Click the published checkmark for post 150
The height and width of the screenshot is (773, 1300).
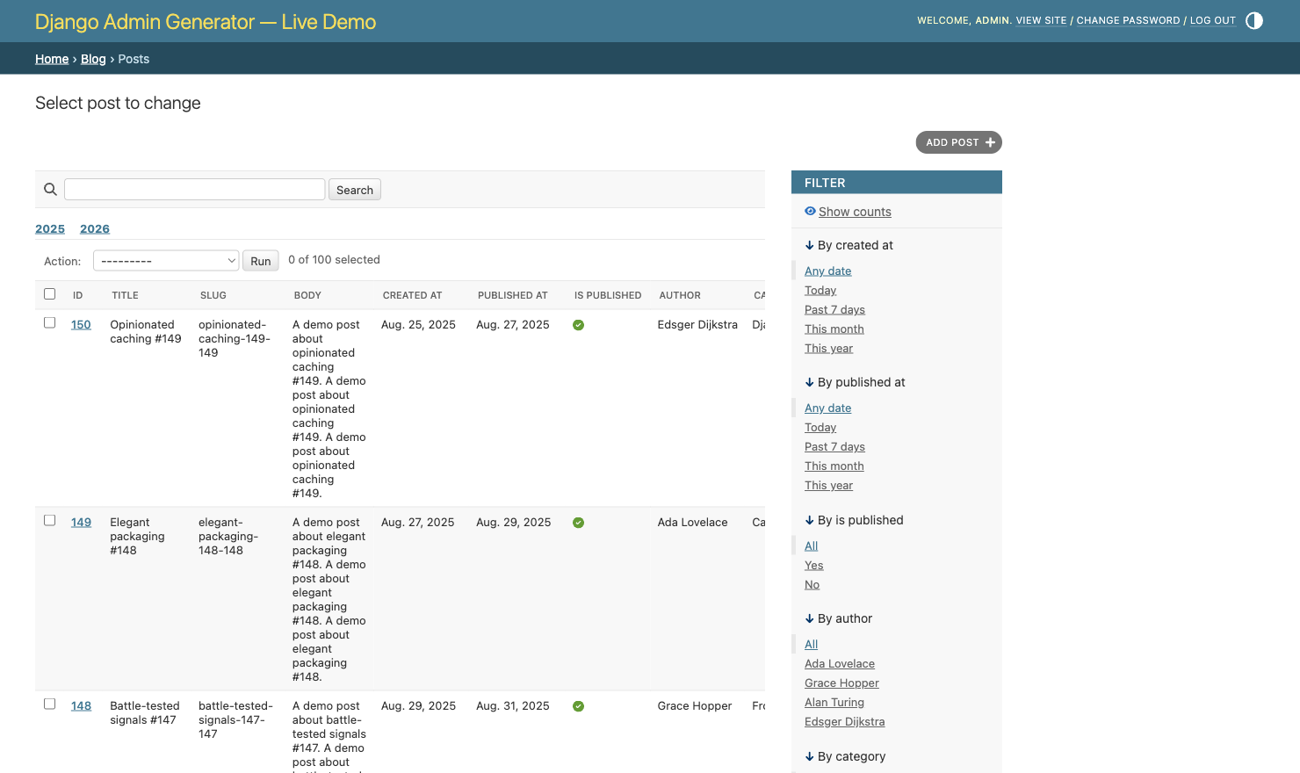point(578,325)
